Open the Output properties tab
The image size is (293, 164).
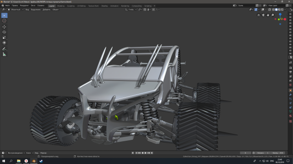291,72
